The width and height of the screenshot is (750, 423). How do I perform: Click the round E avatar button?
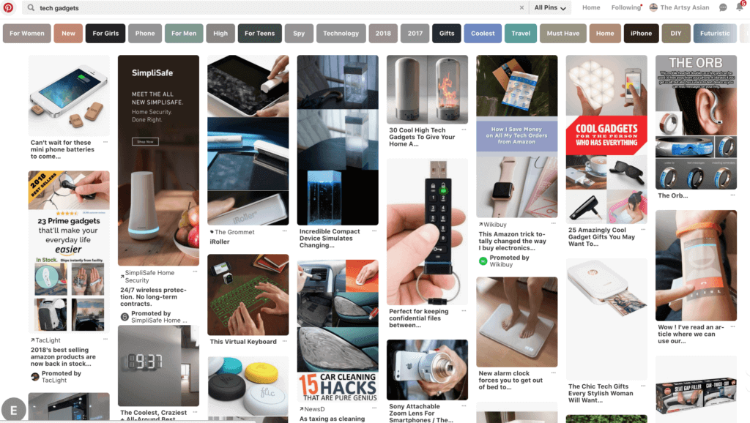13,410
